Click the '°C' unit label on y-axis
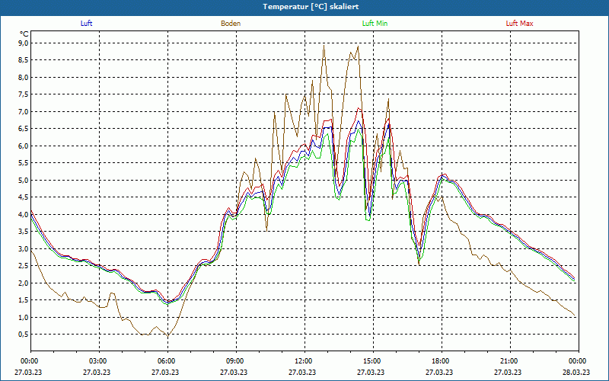 24,34
